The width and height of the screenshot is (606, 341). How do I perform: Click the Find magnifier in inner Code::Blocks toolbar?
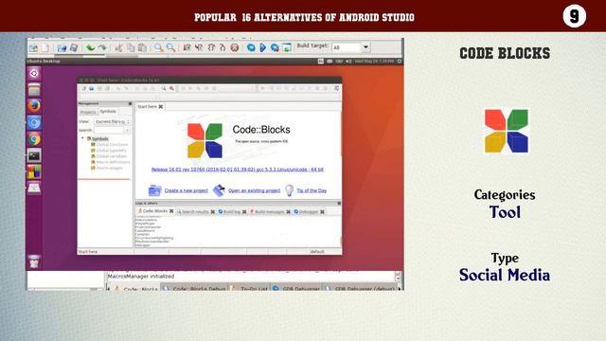164,88
